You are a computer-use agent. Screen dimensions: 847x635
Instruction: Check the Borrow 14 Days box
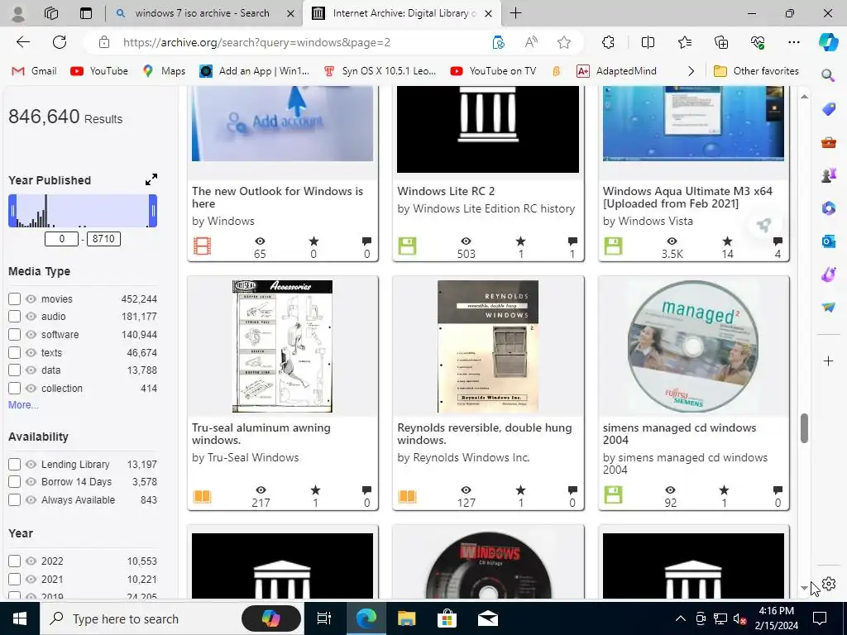(15, 482)
